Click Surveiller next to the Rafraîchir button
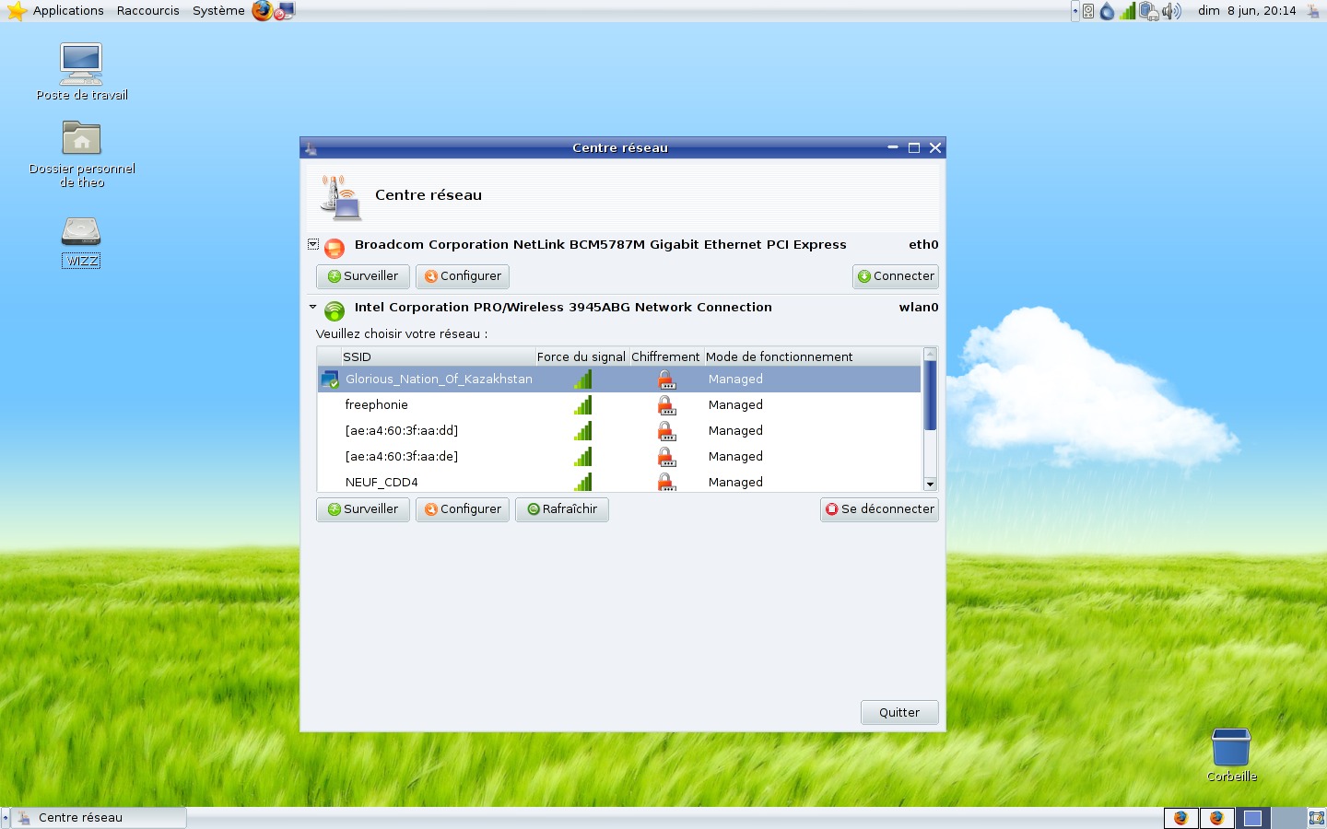Viewport: 1327px width, 829px height. pos(363,509)
